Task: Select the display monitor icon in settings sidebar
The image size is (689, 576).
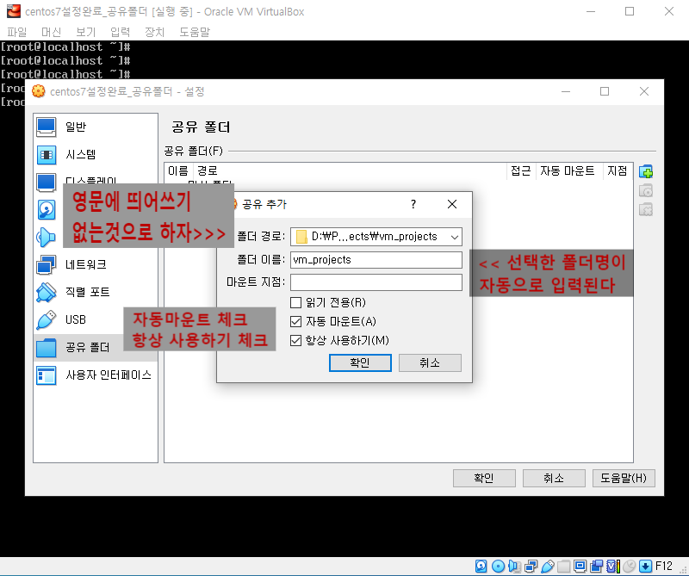Action: [x=47, y=183]
